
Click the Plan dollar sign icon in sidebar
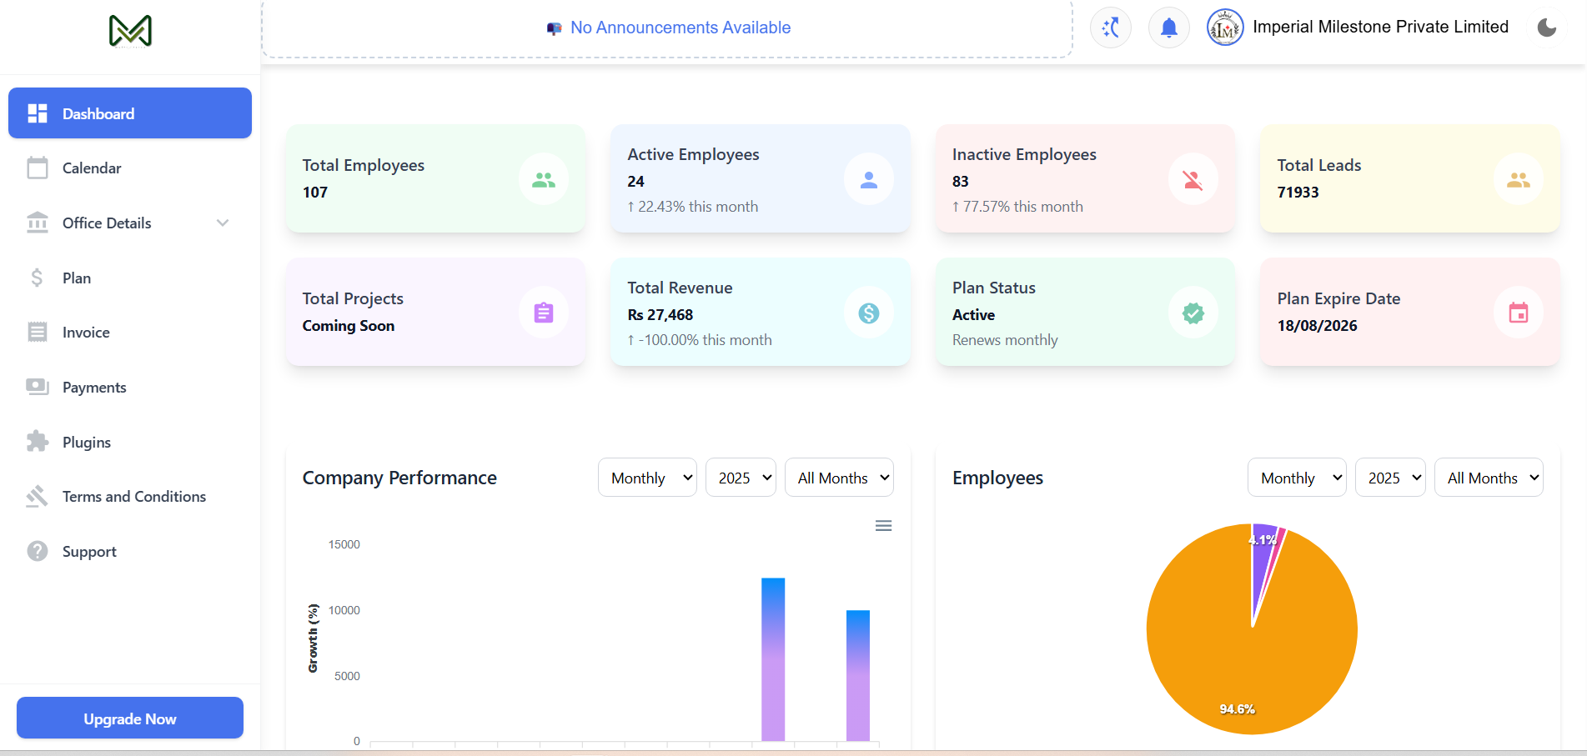point(38,278)
